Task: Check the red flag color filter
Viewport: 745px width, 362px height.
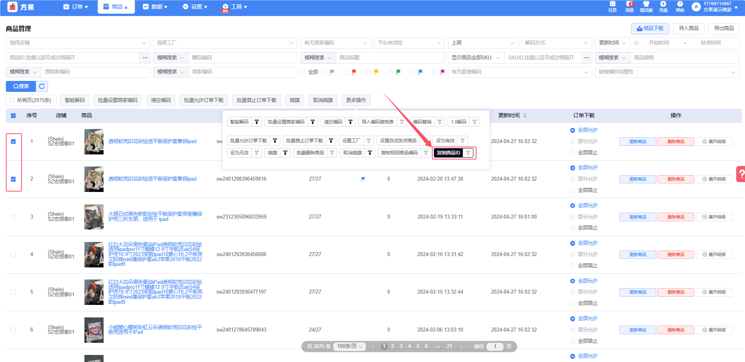Action: point(346,72)
